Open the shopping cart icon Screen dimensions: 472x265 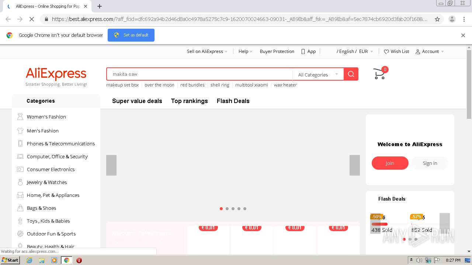coord(379,74)
